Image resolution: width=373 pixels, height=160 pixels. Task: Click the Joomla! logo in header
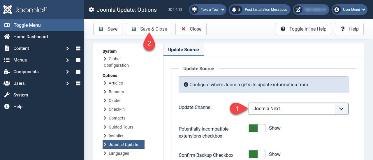[25, 10]
